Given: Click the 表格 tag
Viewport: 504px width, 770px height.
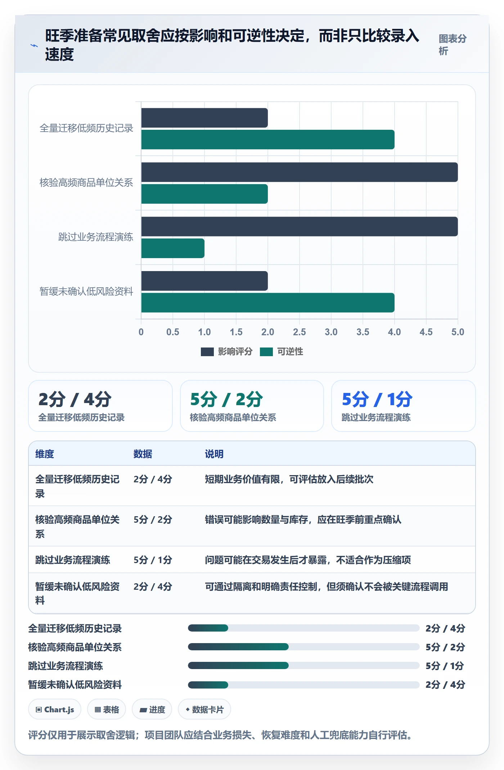Looking at the screenshot, I should point(107,709).
